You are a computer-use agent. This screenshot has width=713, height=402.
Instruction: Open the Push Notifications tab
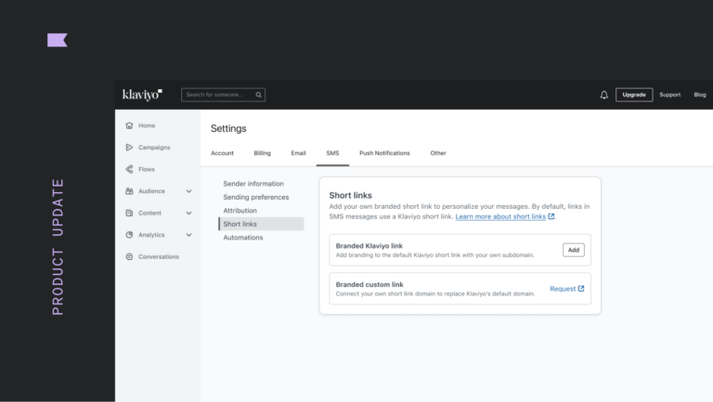point(384,153)
